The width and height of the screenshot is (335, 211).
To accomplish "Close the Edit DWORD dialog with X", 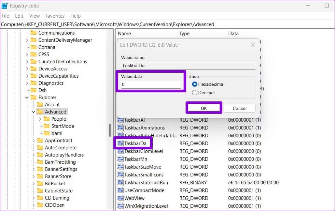I will tap(253, 45).
